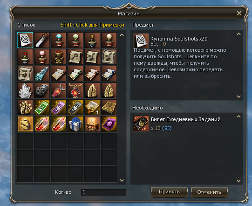
Task: Click the Отменить button
Action: point(209,192)
